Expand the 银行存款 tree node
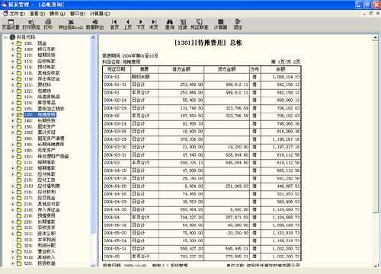Screen dimensions: 381x274 pyautogui.click(x=12, y=49)
